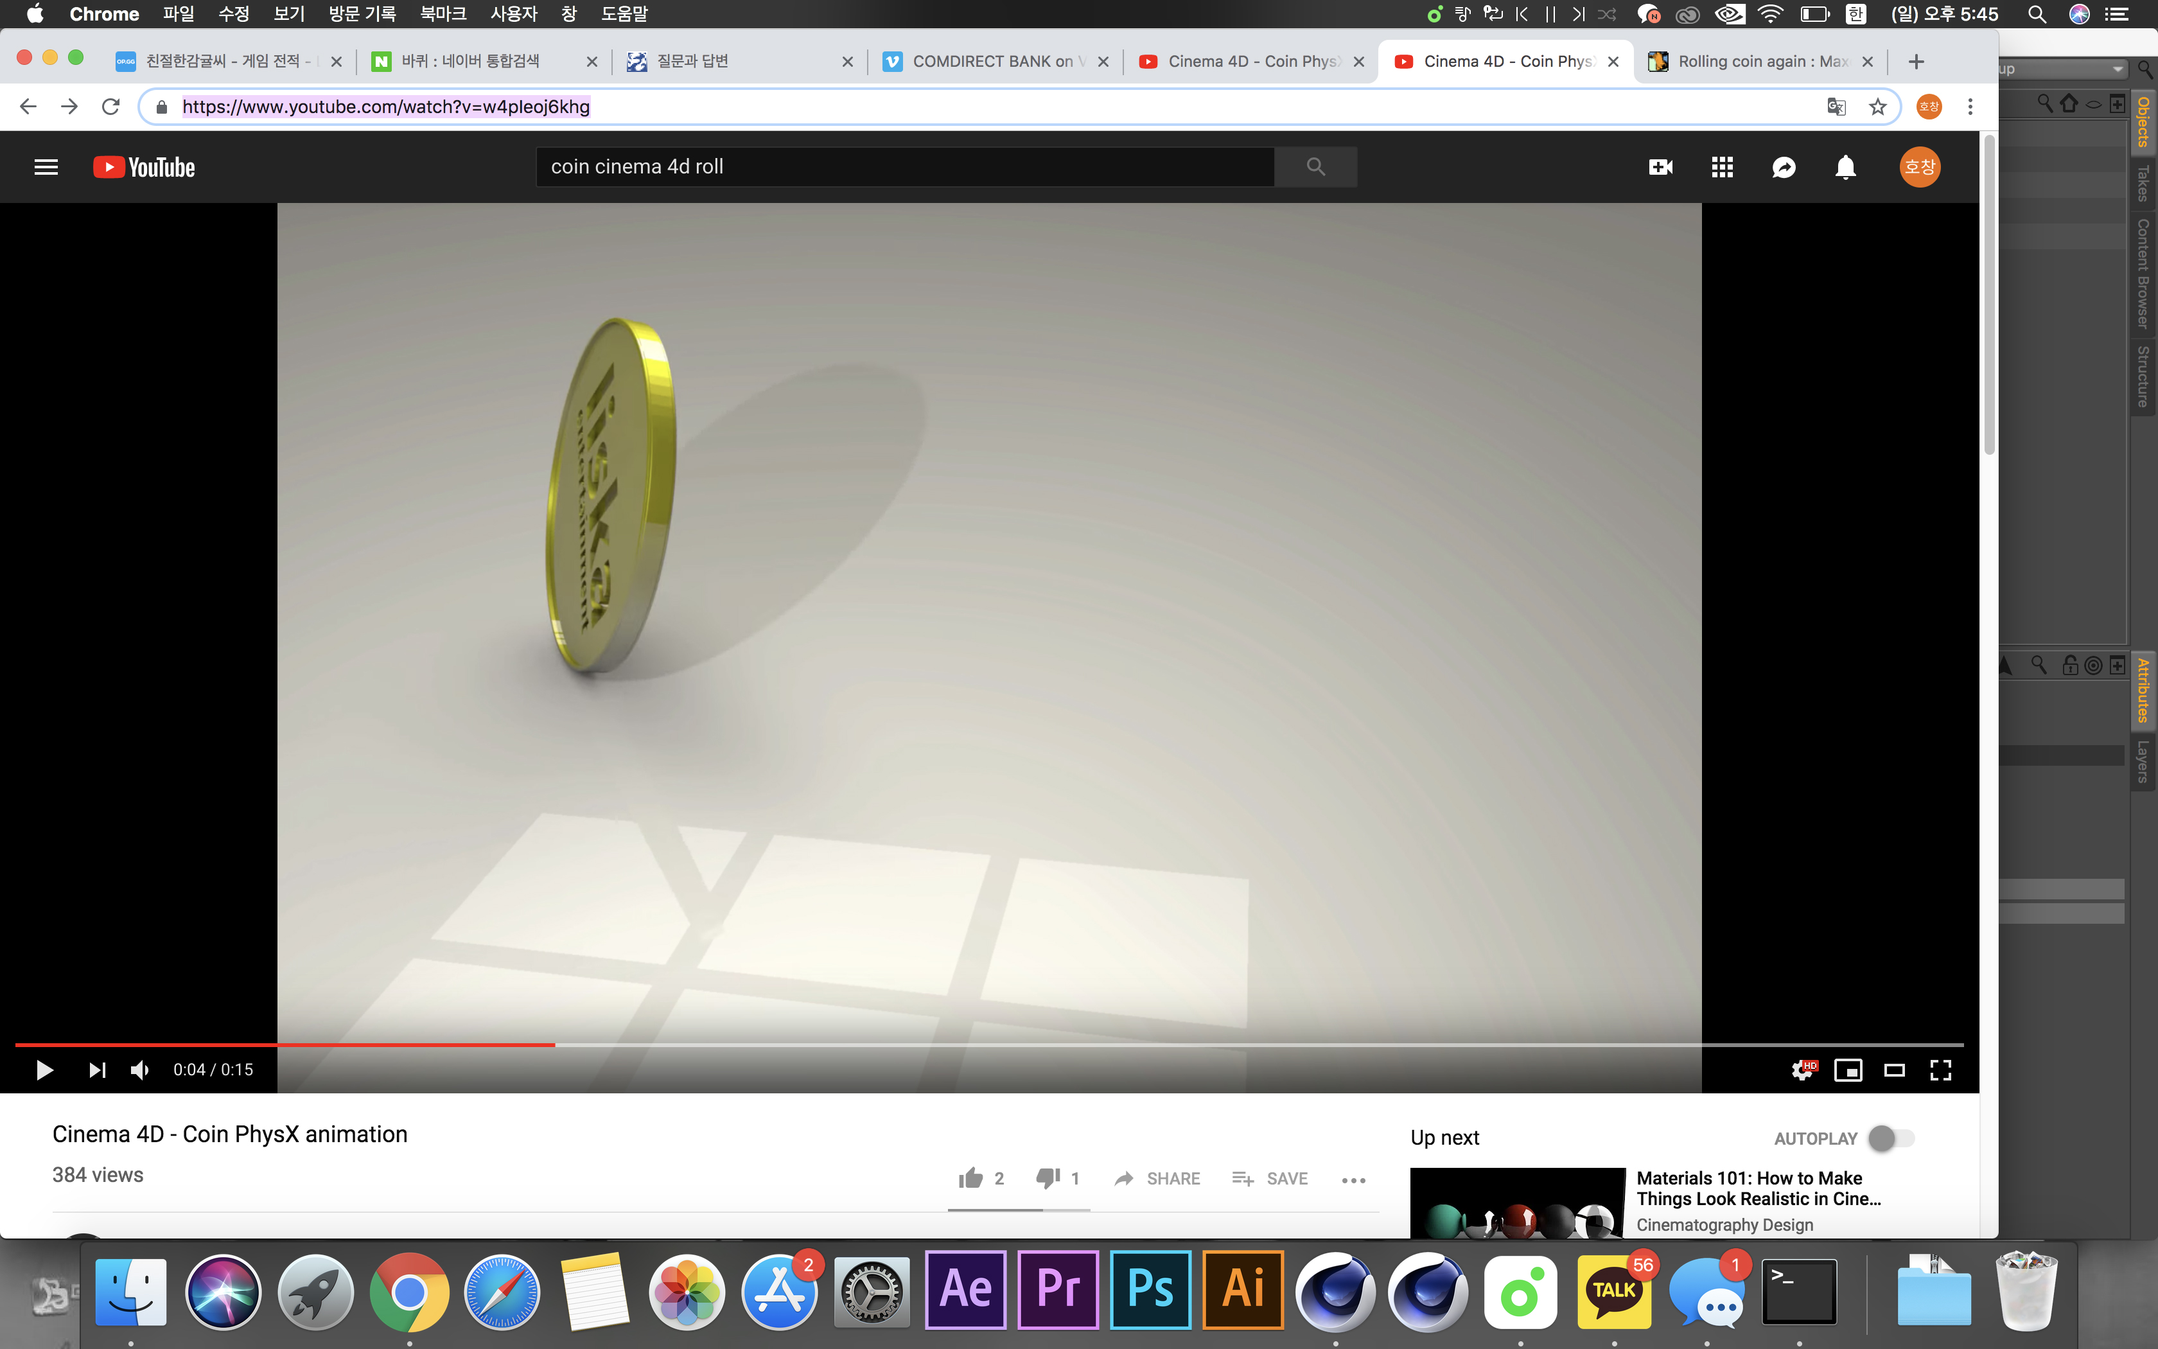
Task: Open the notifications bell
Action: [1845, 167]
